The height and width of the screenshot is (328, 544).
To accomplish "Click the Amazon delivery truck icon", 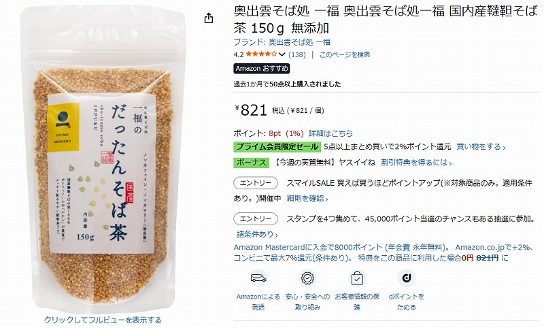I will pyautogui.click(x=258, y=278).
